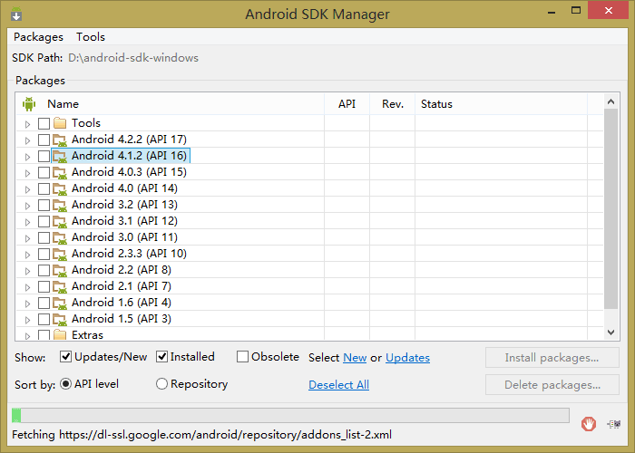Tick the Android 4.2.2 (API 17) checkbox
The width and height of the screenshot is (635, 453).
[x=44, y=140]
